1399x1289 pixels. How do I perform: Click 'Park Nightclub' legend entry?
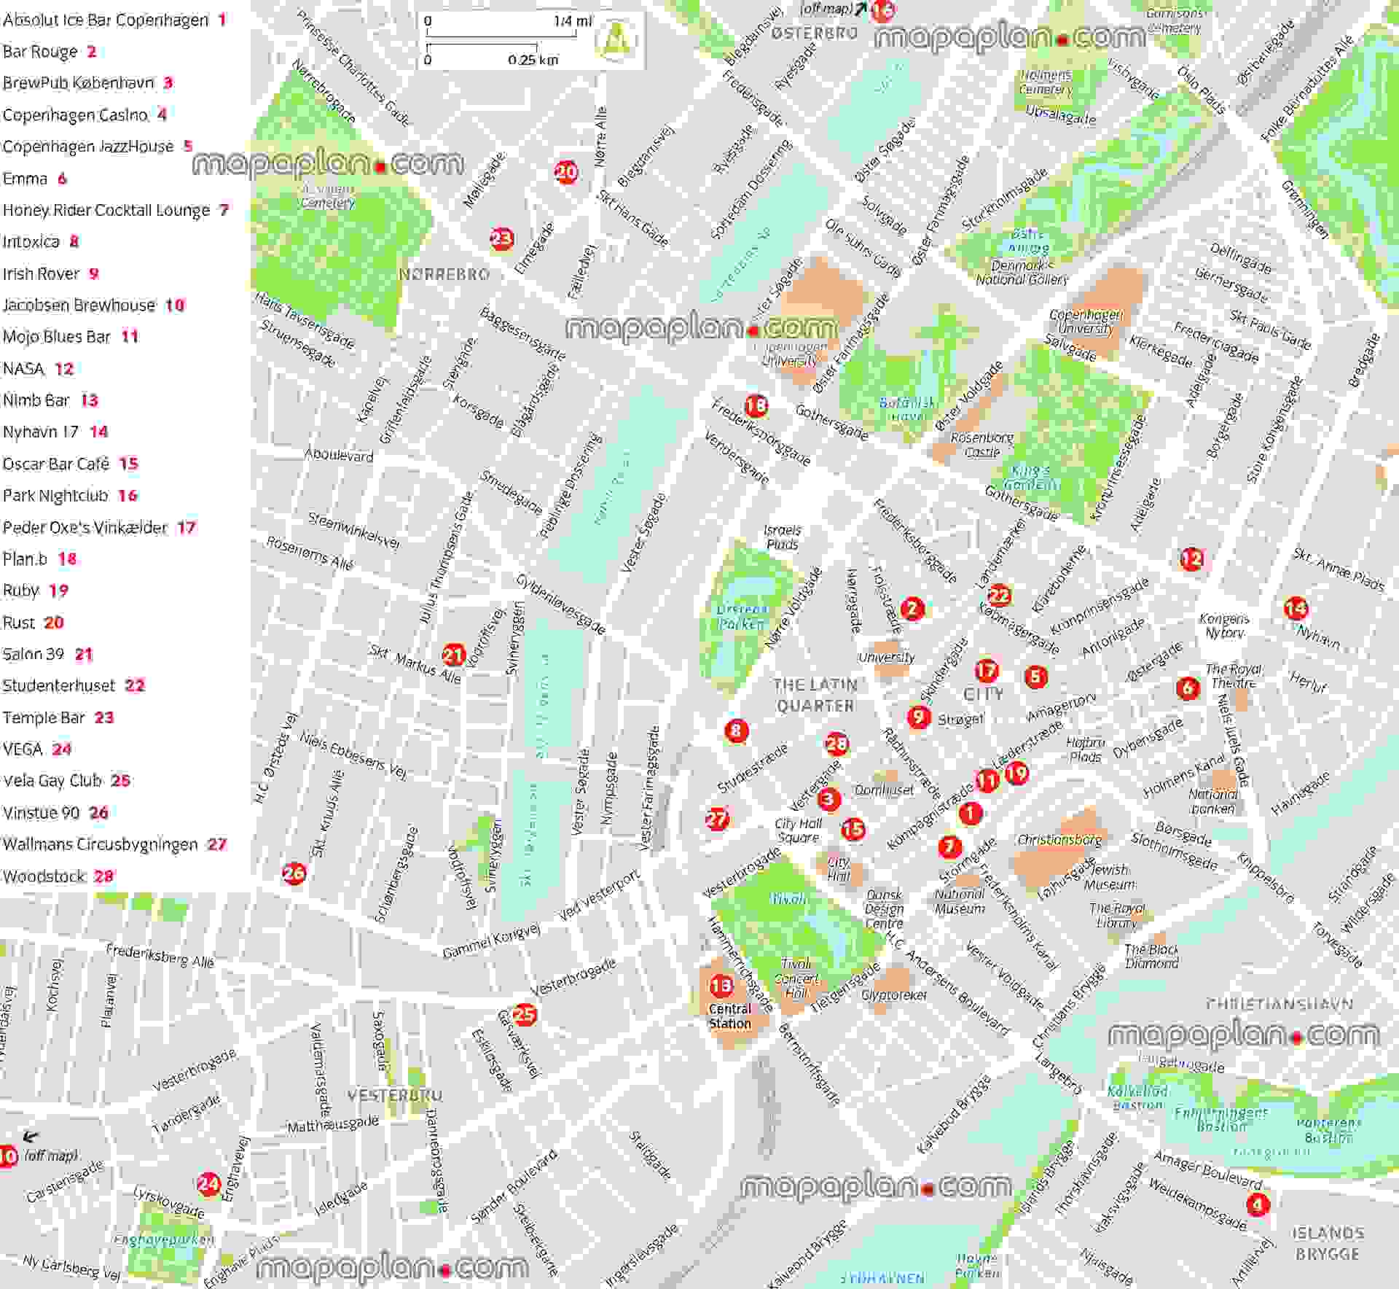[70, 495]
